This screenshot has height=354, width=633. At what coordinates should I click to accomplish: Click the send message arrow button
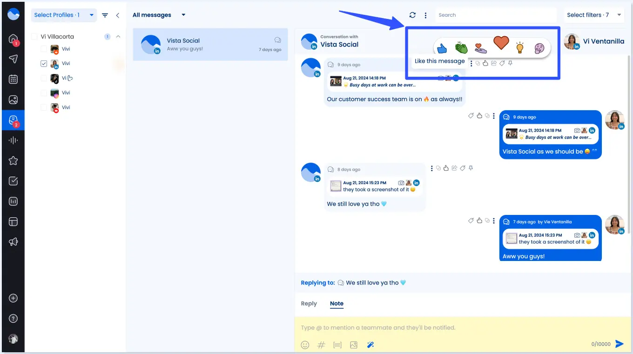click(x=619, y=343)
